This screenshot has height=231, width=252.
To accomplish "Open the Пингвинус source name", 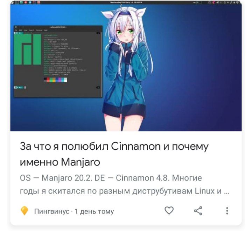I will coord(51,211).
